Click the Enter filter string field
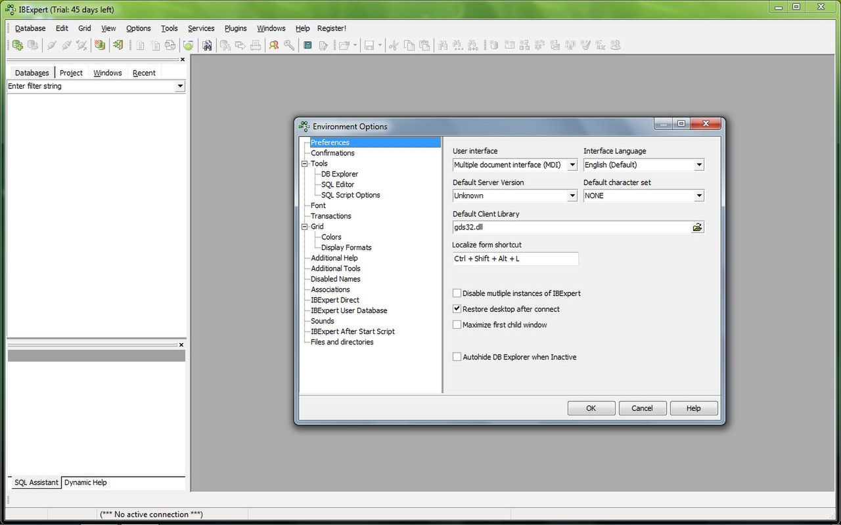The height and width of the screenshot is (525, 841). [x=91, y=86]
